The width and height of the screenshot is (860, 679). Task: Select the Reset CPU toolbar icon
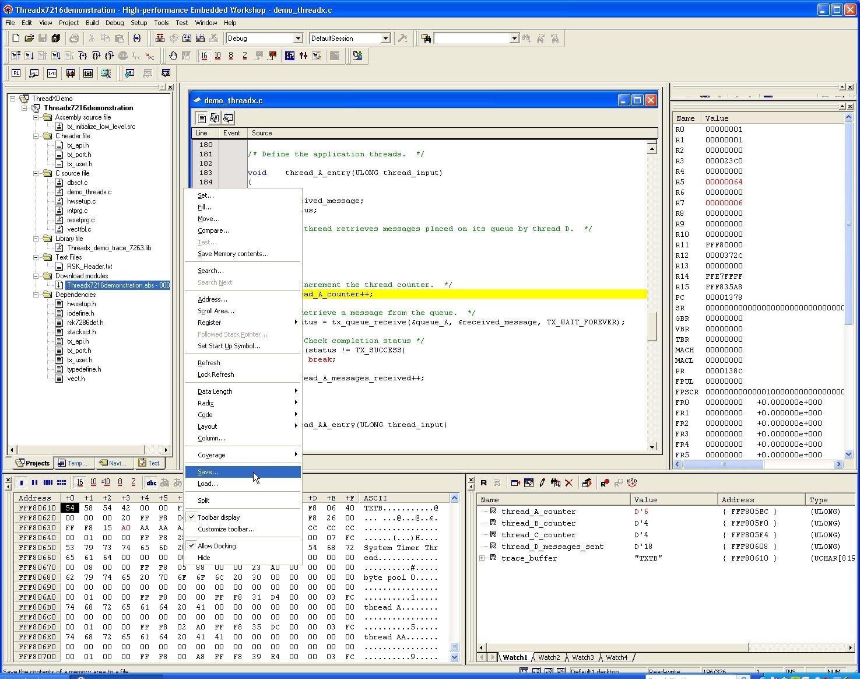[x=16, y=56]
